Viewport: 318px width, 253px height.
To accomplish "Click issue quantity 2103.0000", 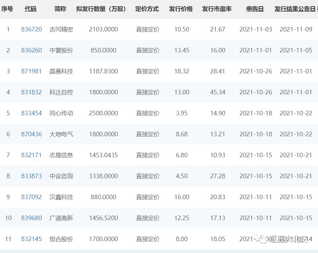I will click(103, 29).
